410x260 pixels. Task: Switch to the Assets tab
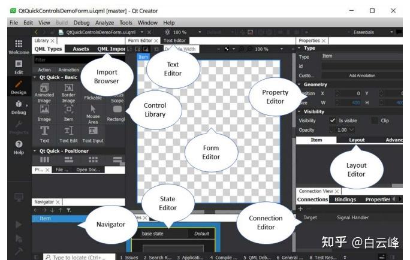81,49
